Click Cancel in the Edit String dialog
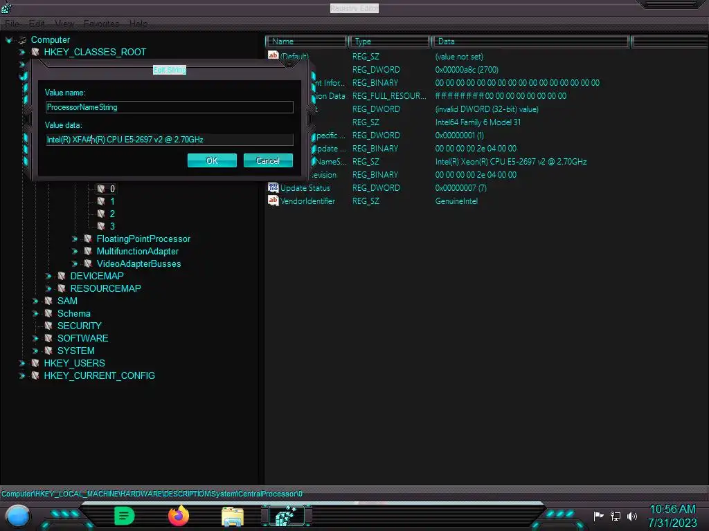Viewport: 709px width, 531px height. point(268,160)
